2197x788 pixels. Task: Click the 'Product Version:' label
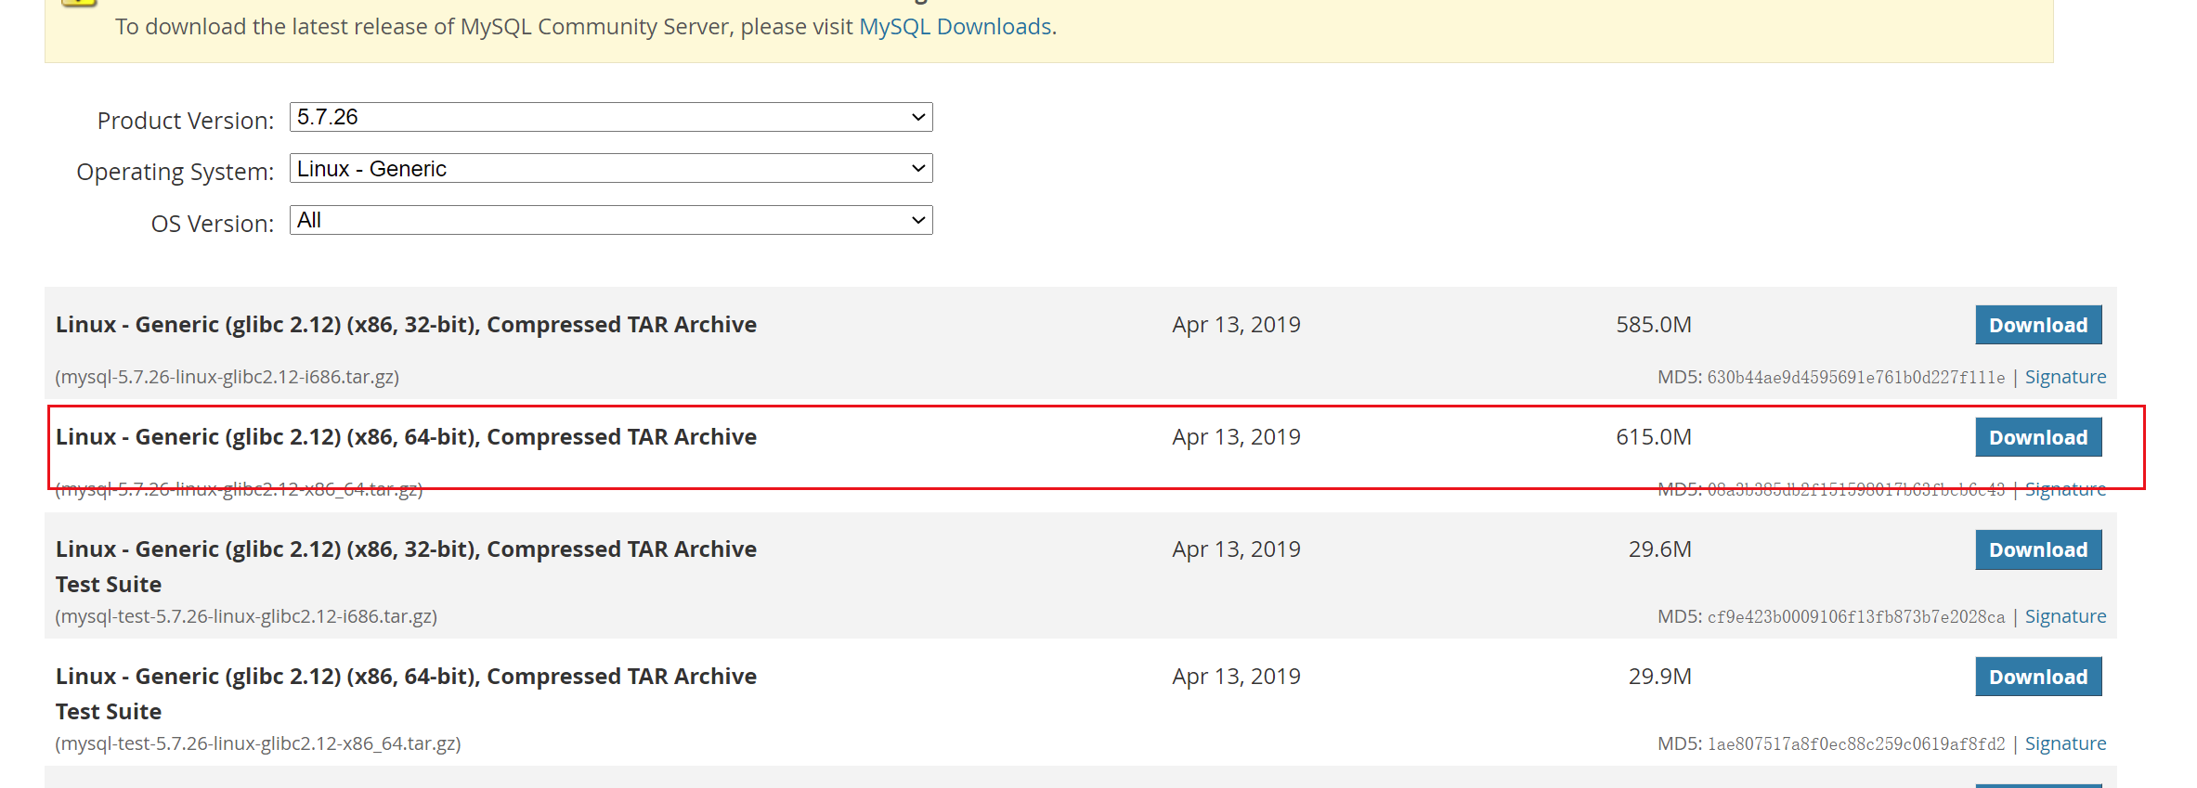pos(186,121)
